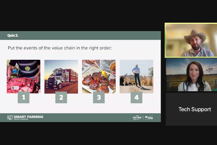217x145 pixels.
Task: Click the cattle road train truck photo
Action: click(x=61, y=76)
